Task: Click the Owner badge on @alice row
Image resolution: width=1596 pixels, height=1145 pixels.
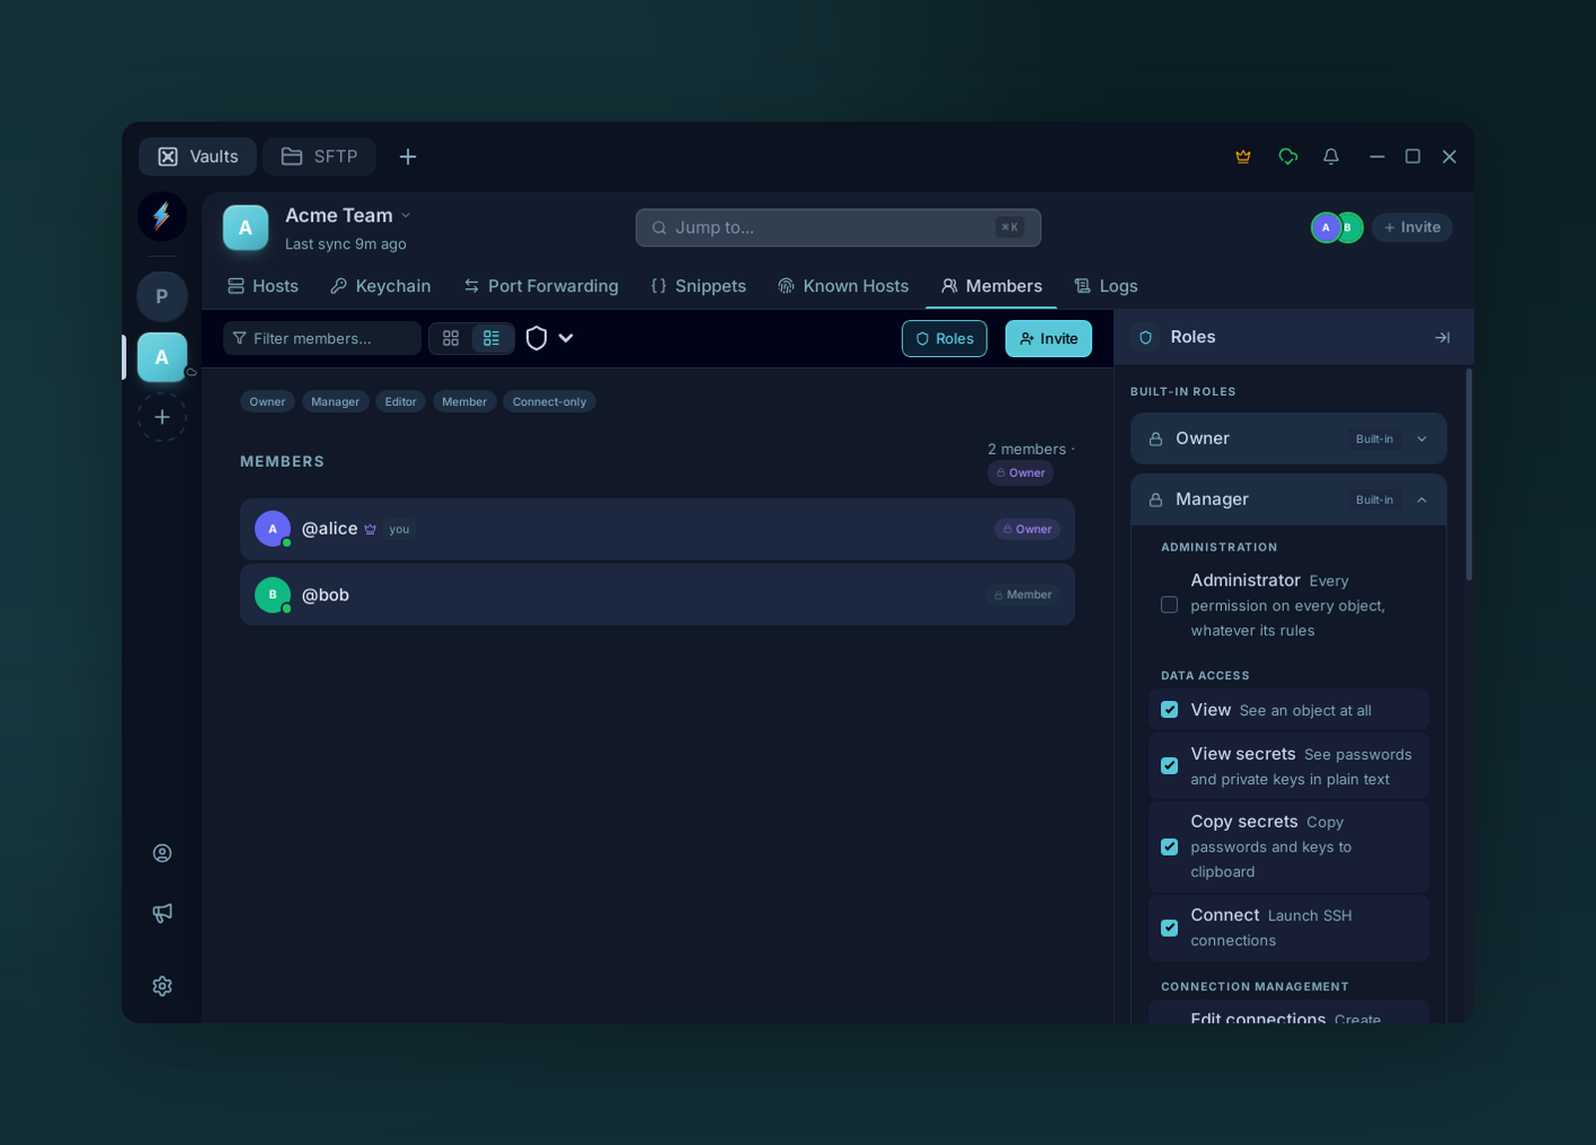Action: pyautogui.click(x=1027, y=530)
